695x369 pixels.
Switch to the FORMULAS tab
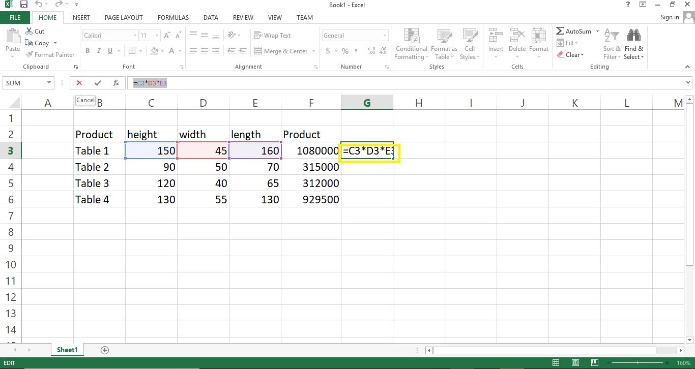(173, 17)
